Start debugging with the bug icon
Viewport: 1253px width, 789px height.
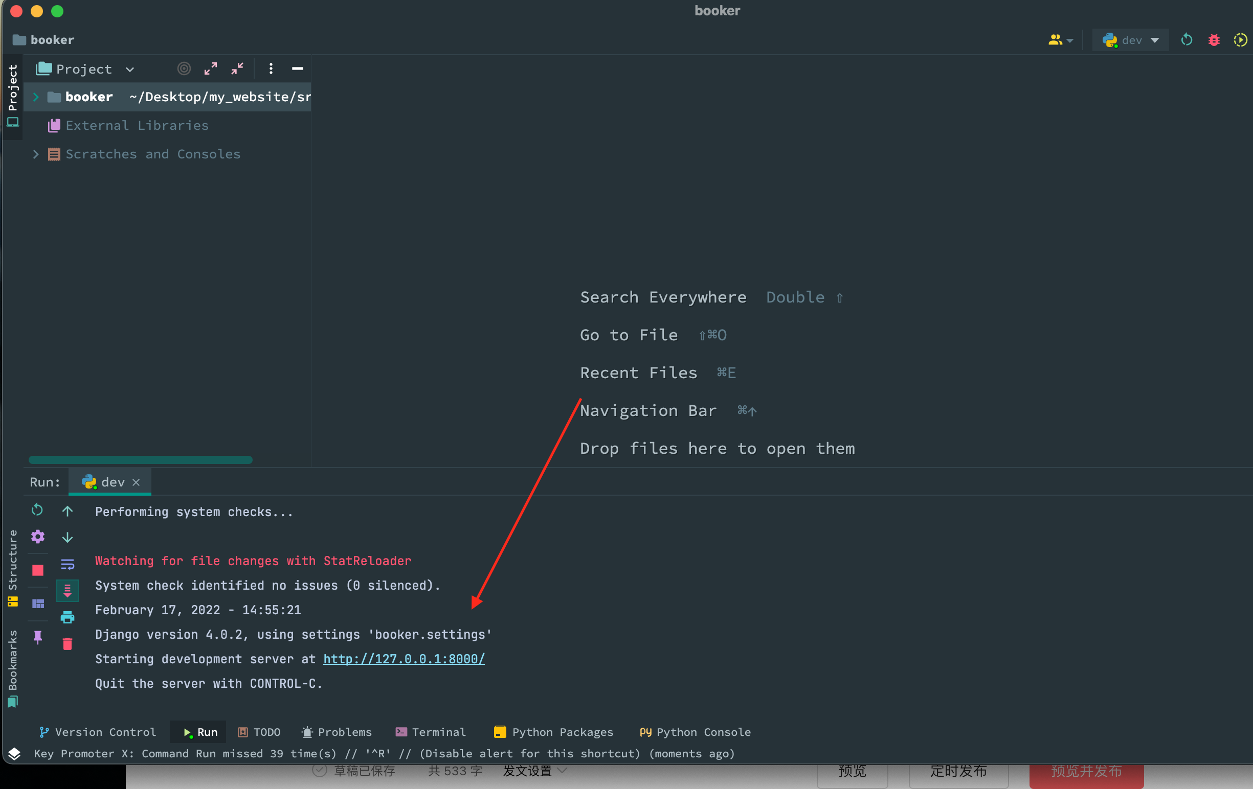1214,40
